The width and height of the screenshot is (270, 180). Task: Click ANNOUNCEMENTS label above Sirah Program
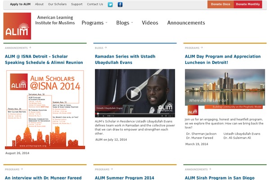click(x=196, y=169)
